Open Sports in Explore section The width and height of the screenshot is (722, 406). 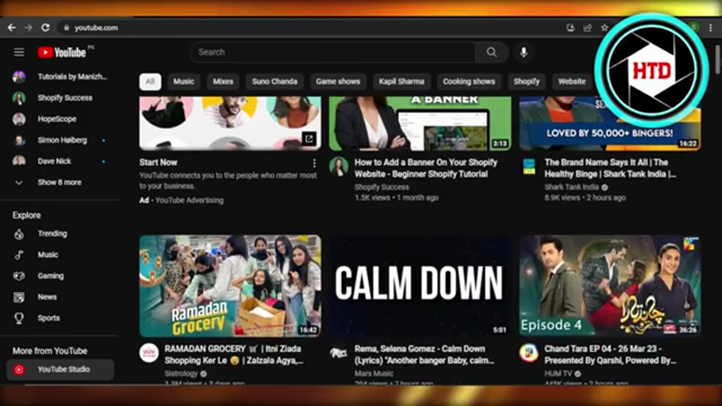60,318
